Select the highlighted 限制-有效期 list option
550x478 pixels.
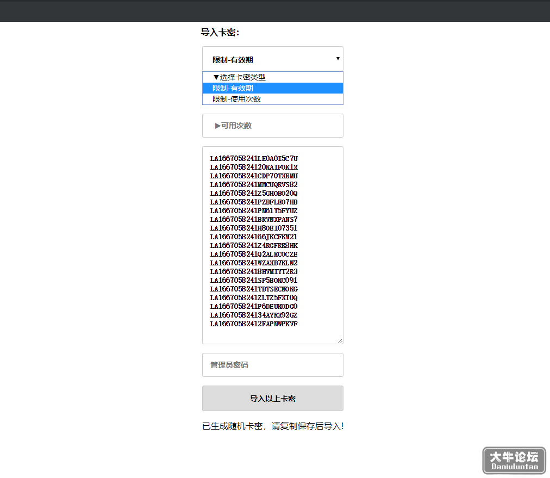(x=272, y=88)
